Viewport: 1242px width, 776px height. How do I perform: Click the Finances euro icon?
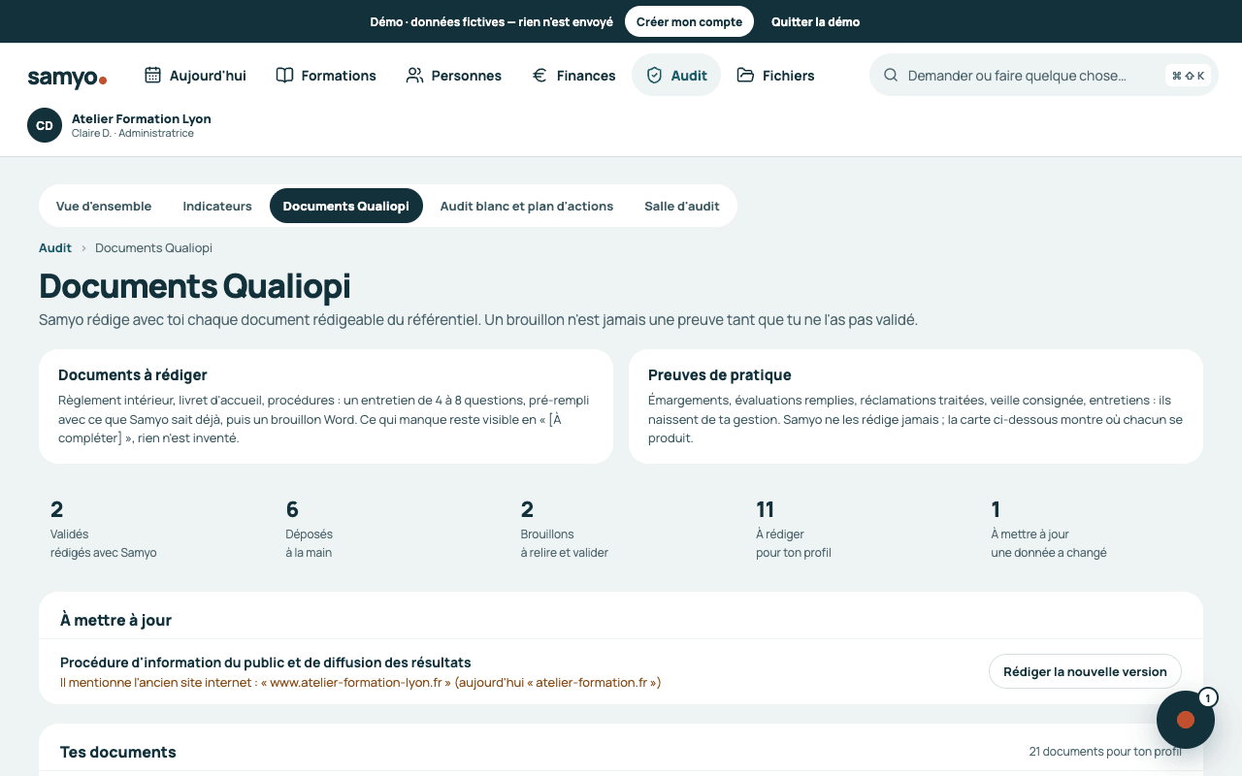539,75
